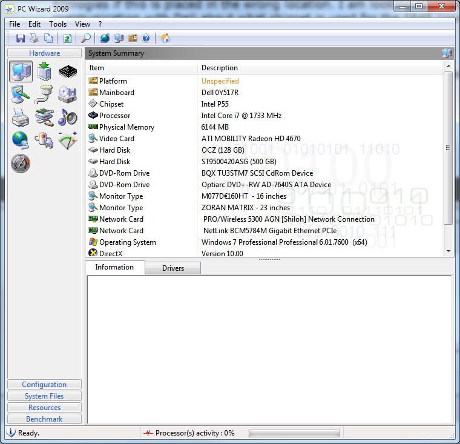The height and width of the screenshot is (444, 460).
Task: Click the vertical scrollbar thumb of the list
Action: click(448, 148)
